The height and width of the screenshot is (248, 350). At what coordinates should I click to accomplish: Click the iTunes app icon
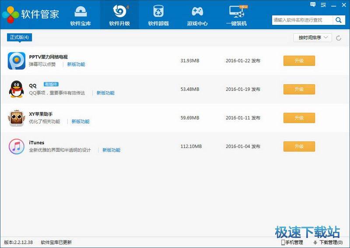point(17,146)
